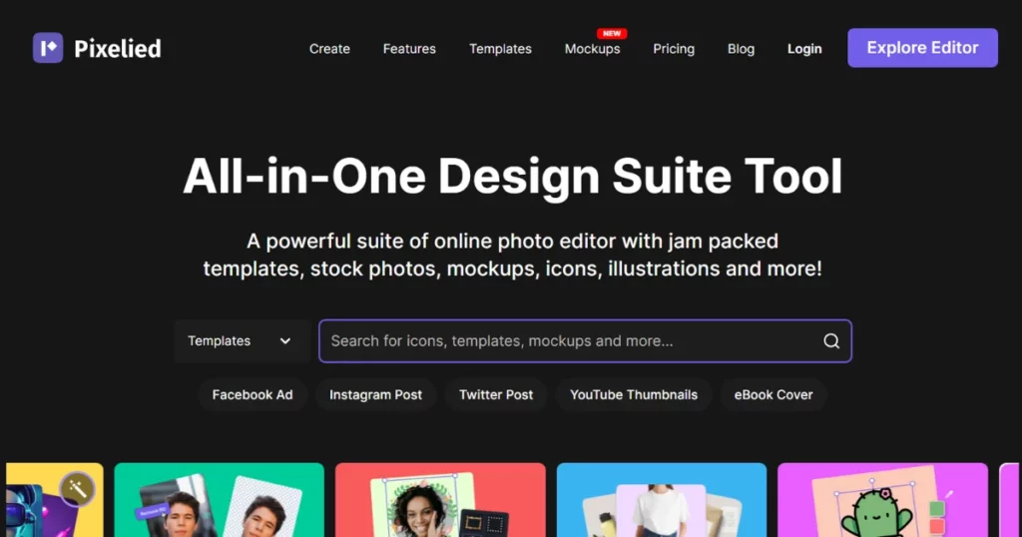The image size is (1022, 537).
Task: Open the Create menu
Action: click(x=329, y=49)
